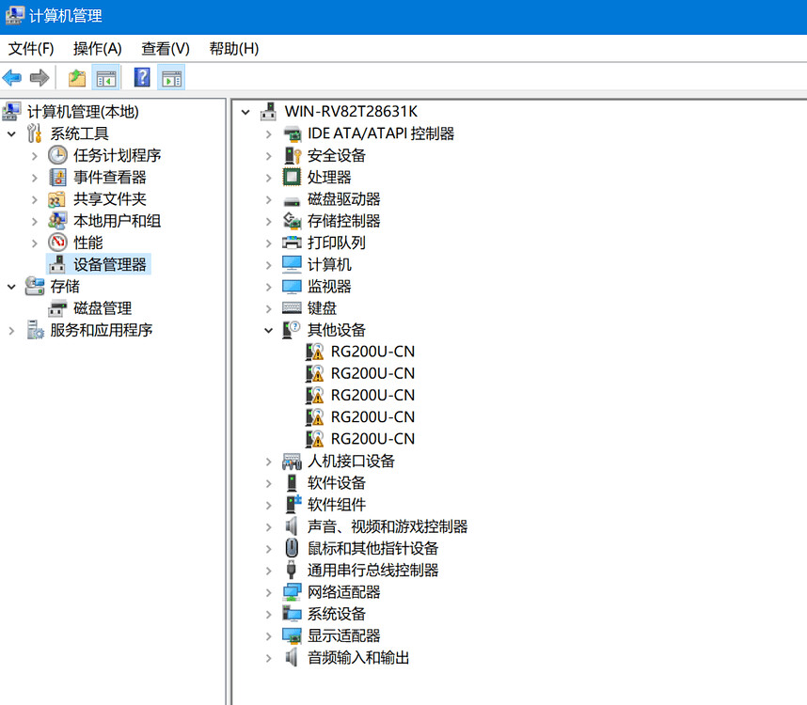
Task: Open the 查看(V) menu
Action: pyautogui.click(x=166, y=48)
